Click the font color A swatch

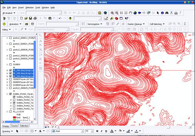[112, 131]
